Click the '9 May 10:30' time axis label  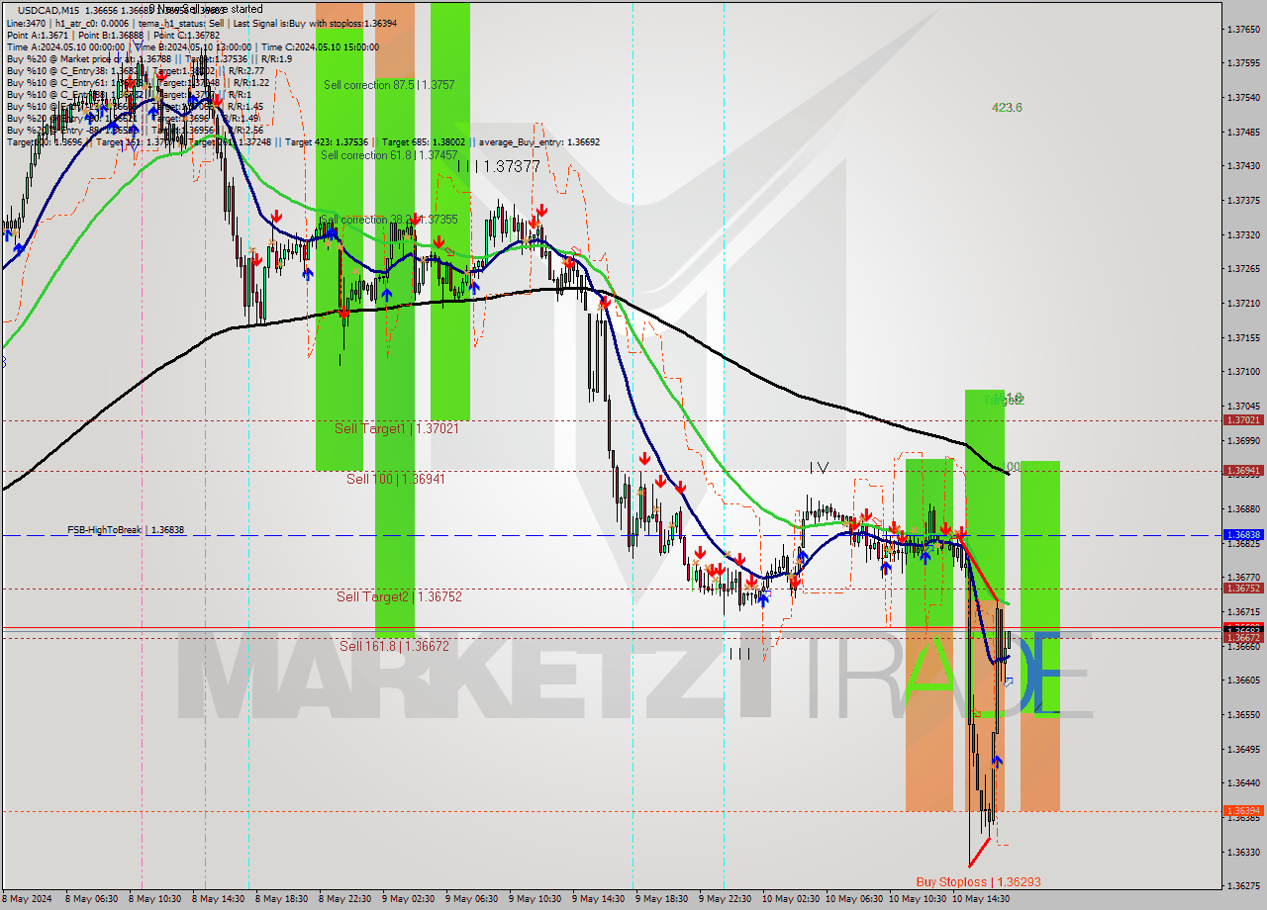tap(534, 899)
